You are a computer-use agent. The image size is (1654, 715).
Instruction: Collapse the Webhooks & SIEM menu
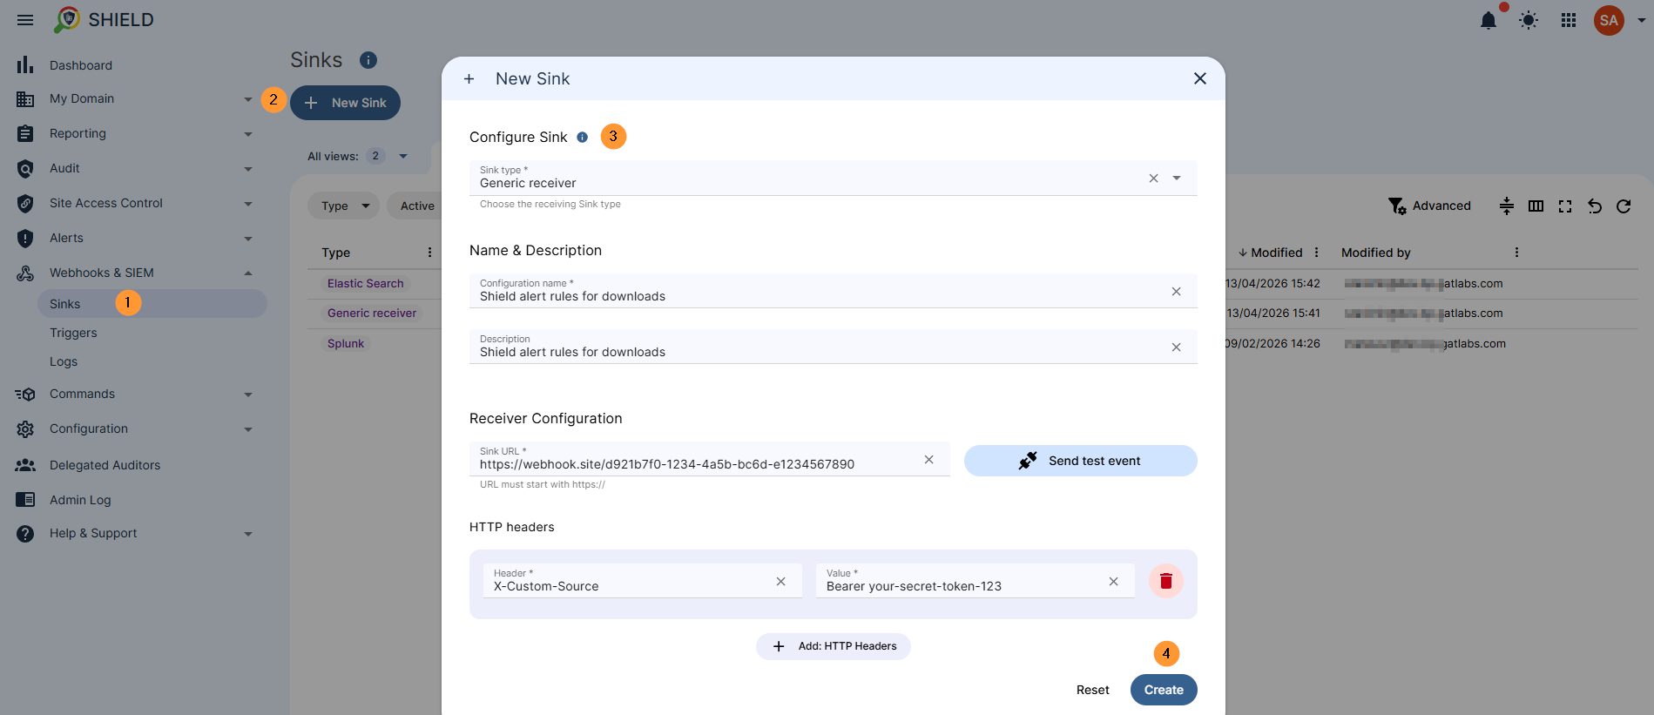click(x=248, y=273)
